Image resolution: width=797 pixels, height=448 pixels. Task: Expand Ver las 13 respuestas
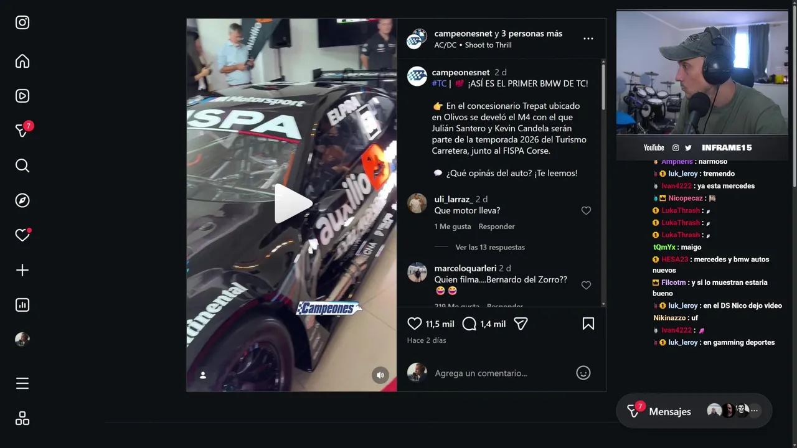coord(490,247)
